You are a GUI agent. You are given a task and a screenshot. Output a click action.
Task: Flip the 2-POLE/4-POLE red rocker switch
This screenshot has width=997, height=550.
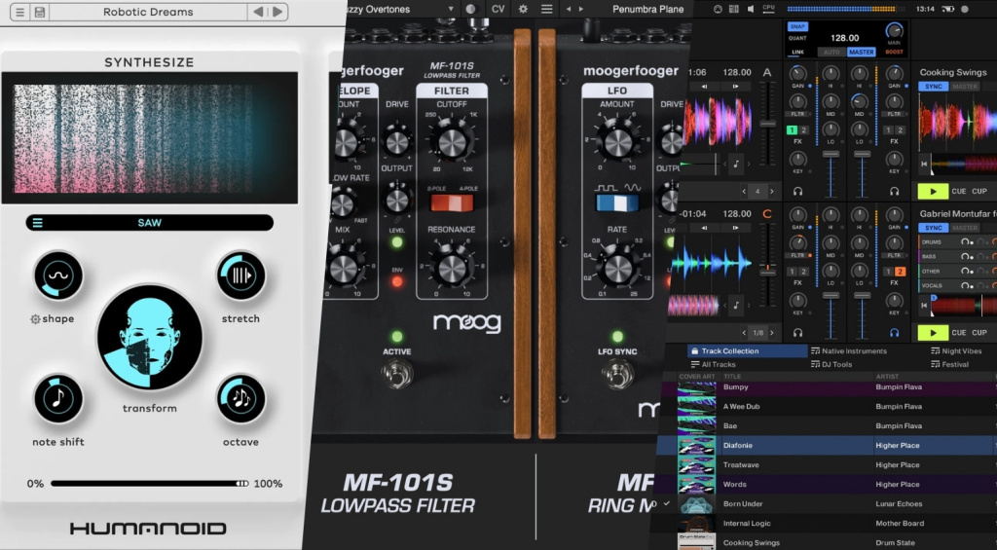(x=452, y=202)
